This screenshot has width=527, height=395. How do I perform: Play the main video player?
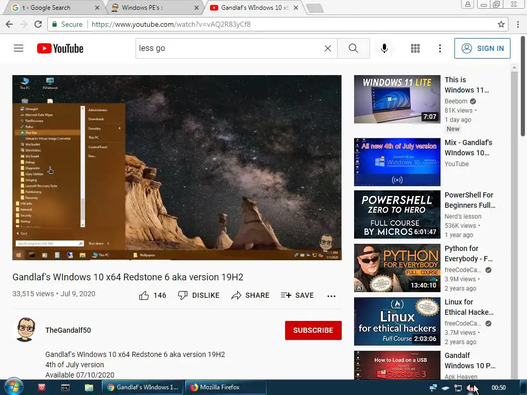177,167
